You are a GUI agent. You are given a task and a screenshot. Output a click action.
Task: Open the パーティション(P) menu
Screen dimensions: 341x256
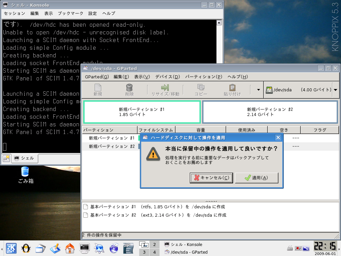click(x=203, y=77)
